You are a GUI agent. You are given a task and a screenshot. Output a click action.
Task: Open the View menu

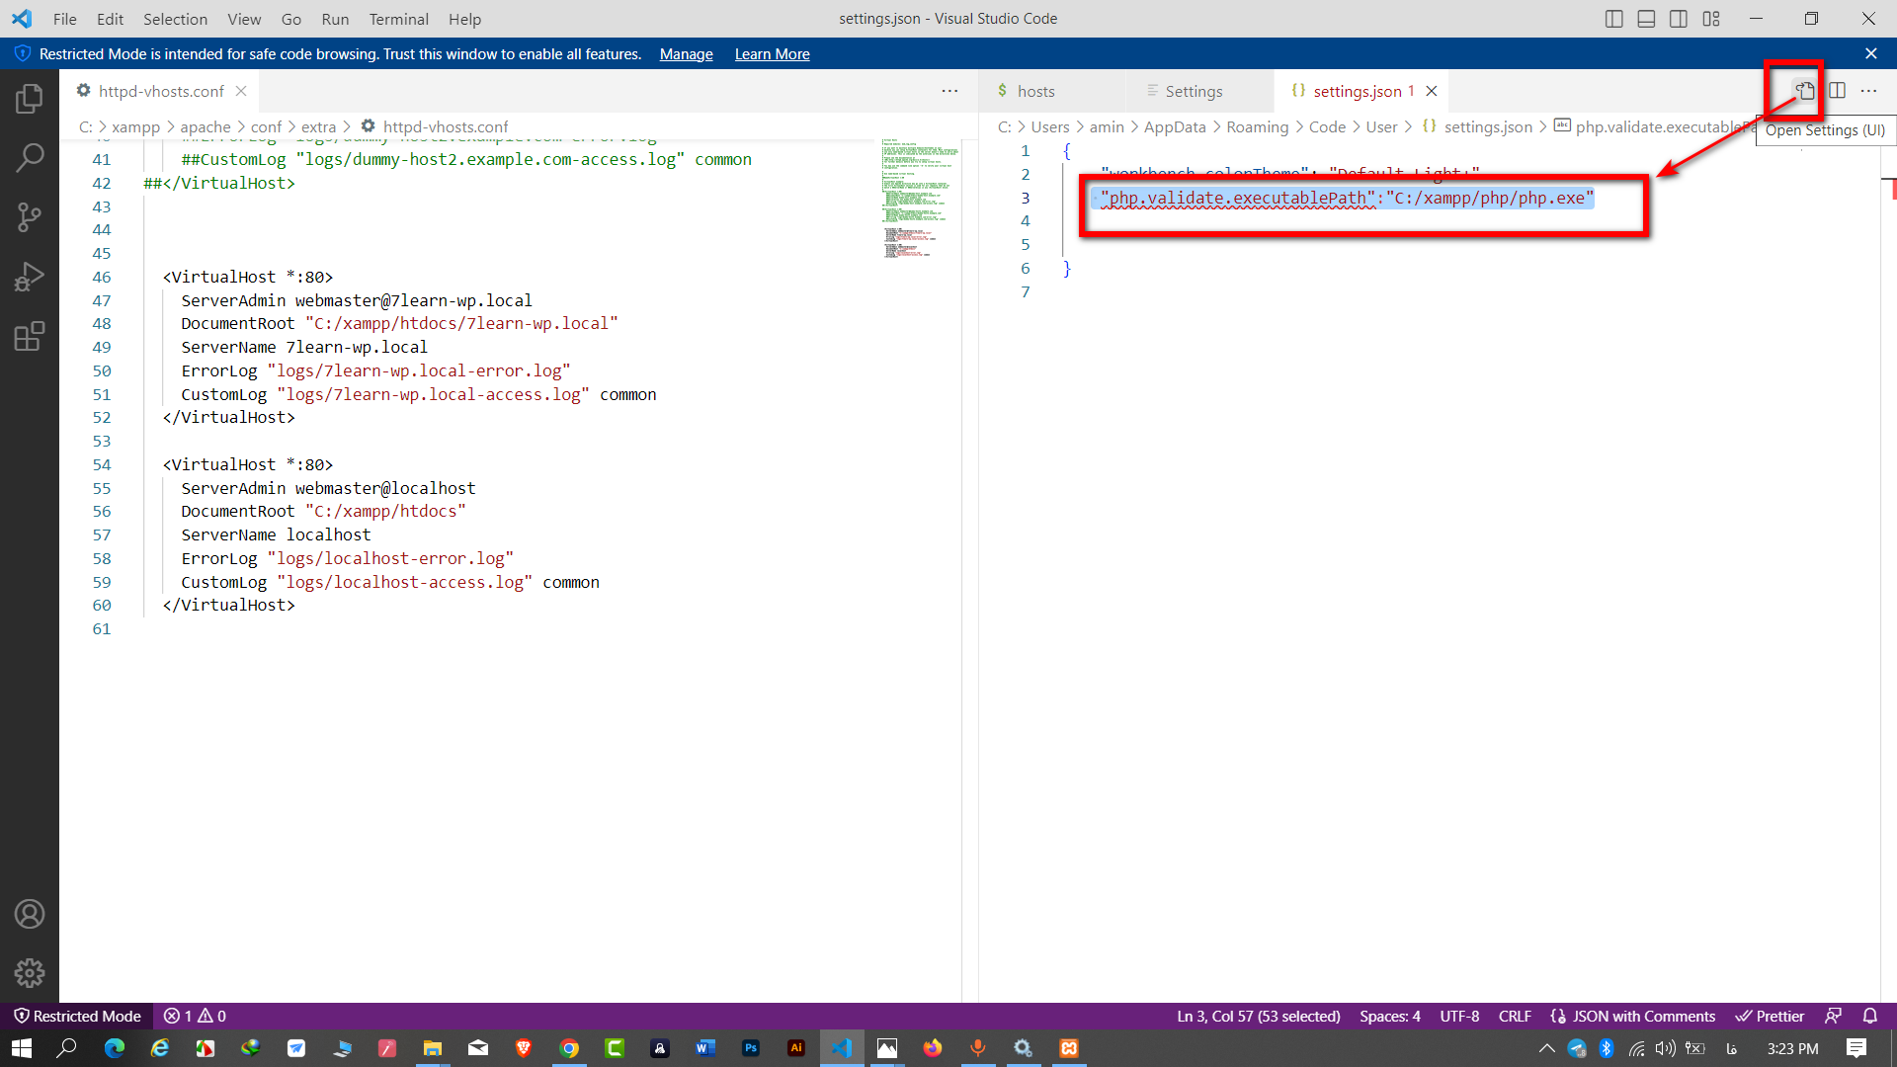pyautogui.click(x=244, y=19)
